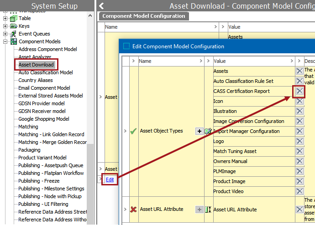Expand the Asset URL Attribute row chevron
This screenshot has width=315, height=225.
pyautogui.click(x=126, y=210)
